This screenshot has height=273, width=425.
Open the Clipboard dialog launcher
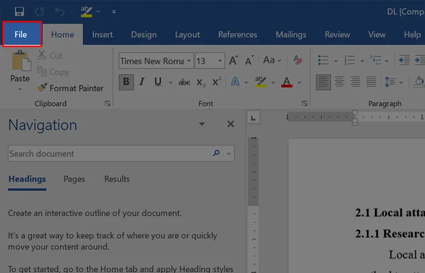pos(108,103)
